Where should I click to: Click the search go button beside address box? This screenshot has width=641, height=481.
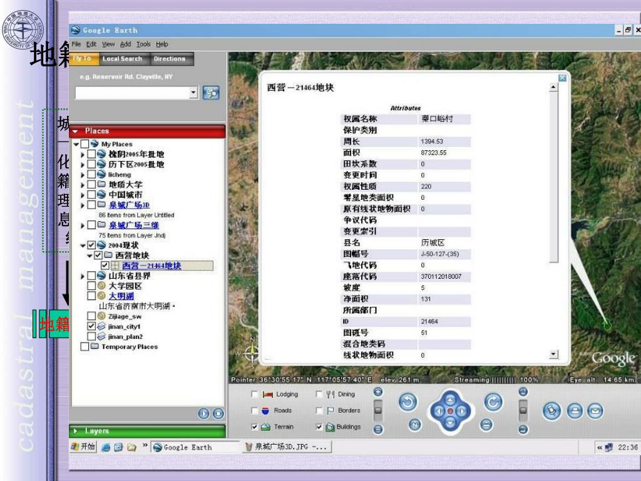coord(211,93)
